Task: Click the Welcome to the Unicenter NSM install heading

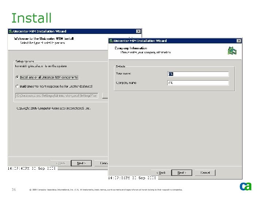Action: (44, 39)
